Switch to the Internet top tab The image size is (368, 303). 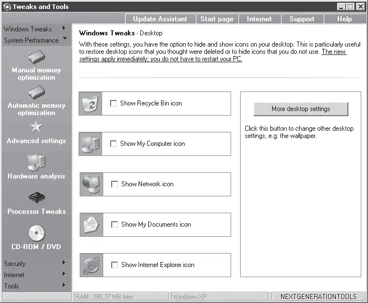point(259,19)
